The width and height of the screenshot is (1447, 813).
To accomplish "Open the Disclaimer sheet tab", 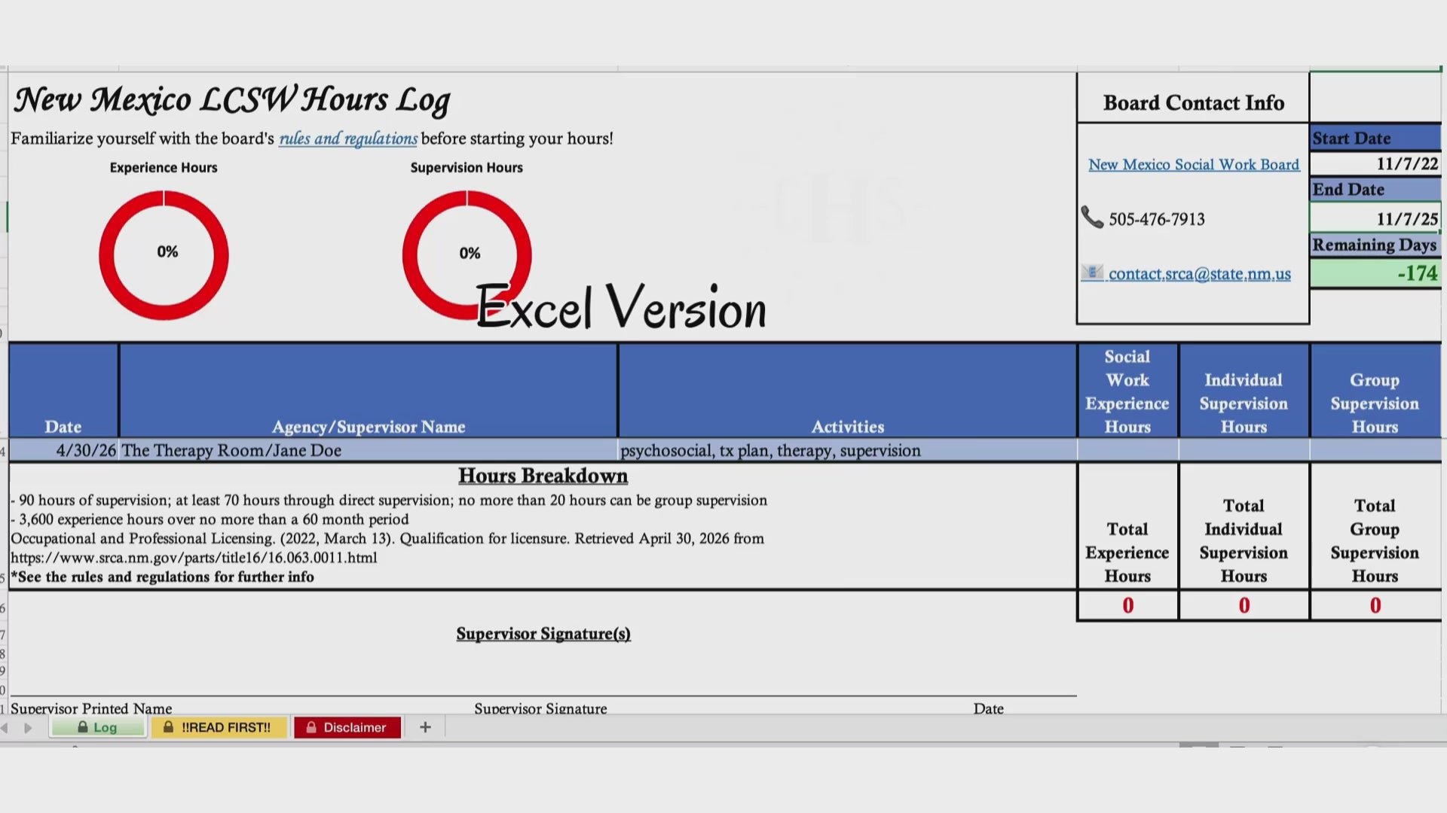I will coord(347,727).
